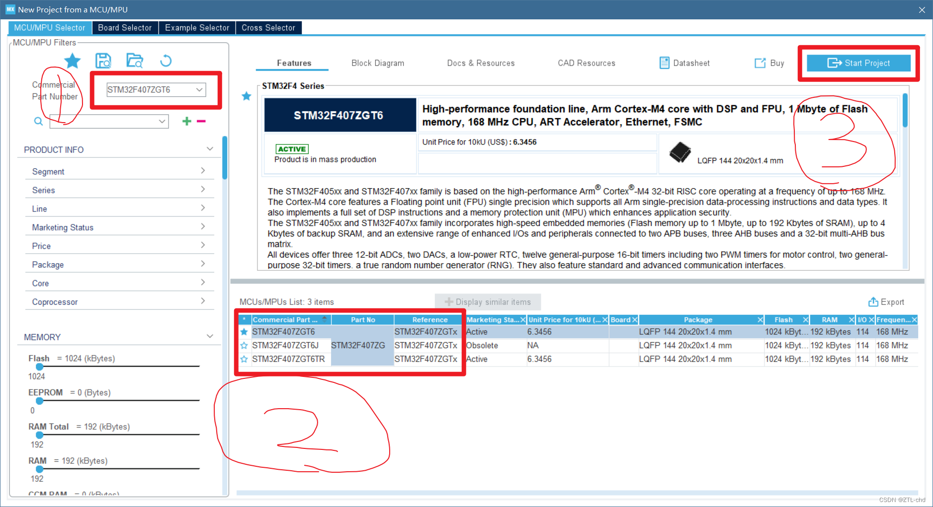Click the Buy external link icon
Viewport: 933px width, 507px height.
point(760,63)
